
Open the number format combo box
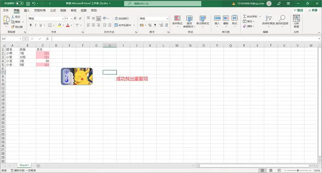click(154, 18)
